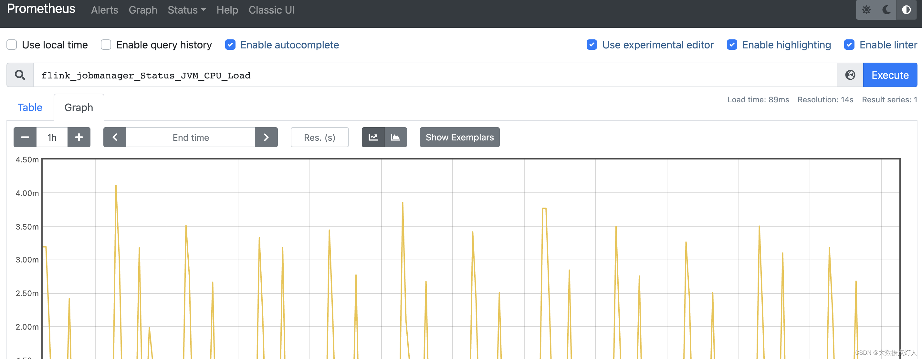Uncheck Enable autocomplete option
Image resolution: width=922 pixels, height=359 pixels.
coord(230,45)
